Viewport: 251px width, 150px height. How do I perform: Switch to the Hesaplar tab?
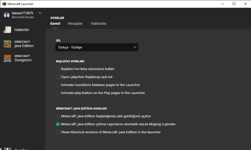tap(75, 24)
